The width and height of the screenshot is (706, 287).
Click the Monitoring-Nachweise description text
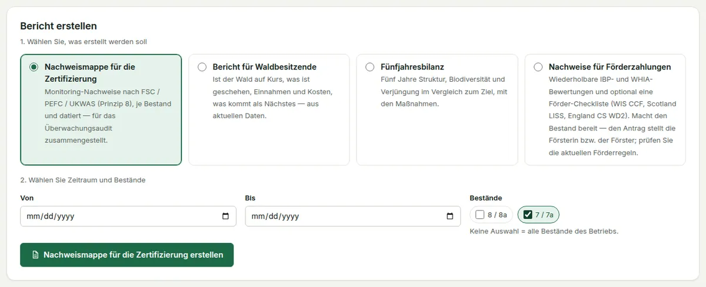(x=108, y=116)
